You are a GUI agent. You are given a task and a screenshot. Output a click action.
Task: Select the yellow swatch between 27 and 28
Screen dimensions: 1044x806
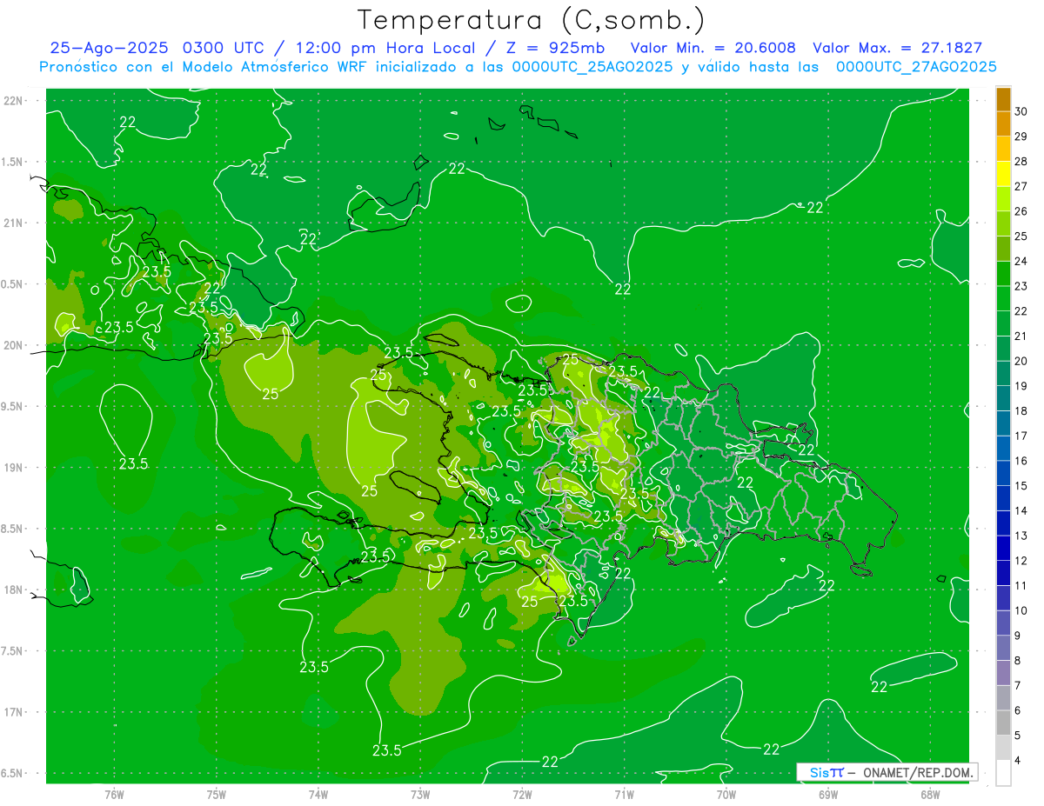(1003, 174)
